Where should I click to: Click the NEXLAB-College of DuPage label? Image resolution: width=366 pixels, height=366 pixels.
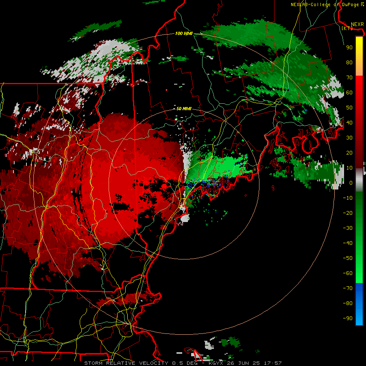click(327, 4)
